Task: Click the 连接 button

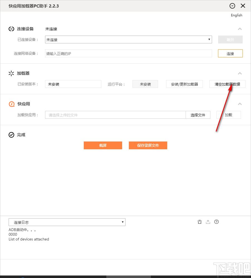Action: [x=230, y=54]
